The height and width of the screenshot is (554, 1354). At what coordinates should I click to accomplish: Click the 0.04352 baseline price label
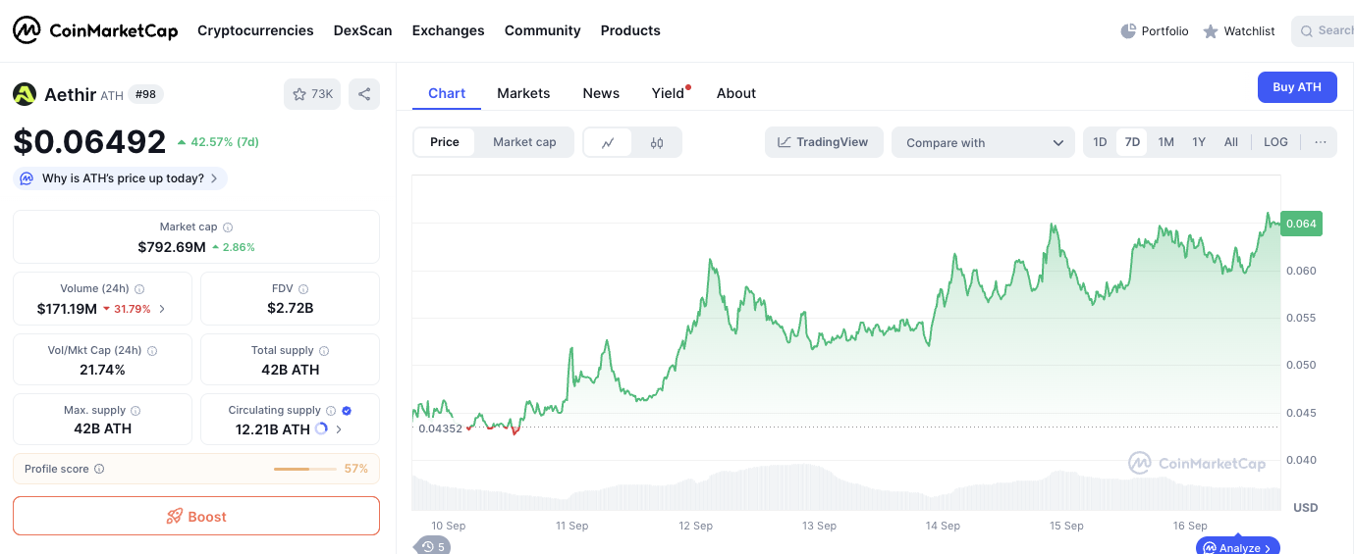[x=440, y=428]
